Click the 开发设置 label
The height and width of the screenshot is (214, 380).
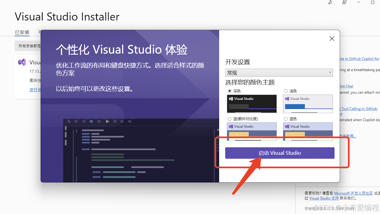pos(238,62)
